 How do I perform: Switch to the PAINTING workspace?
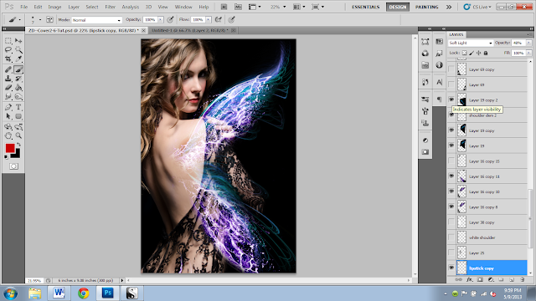click(426, 7)
